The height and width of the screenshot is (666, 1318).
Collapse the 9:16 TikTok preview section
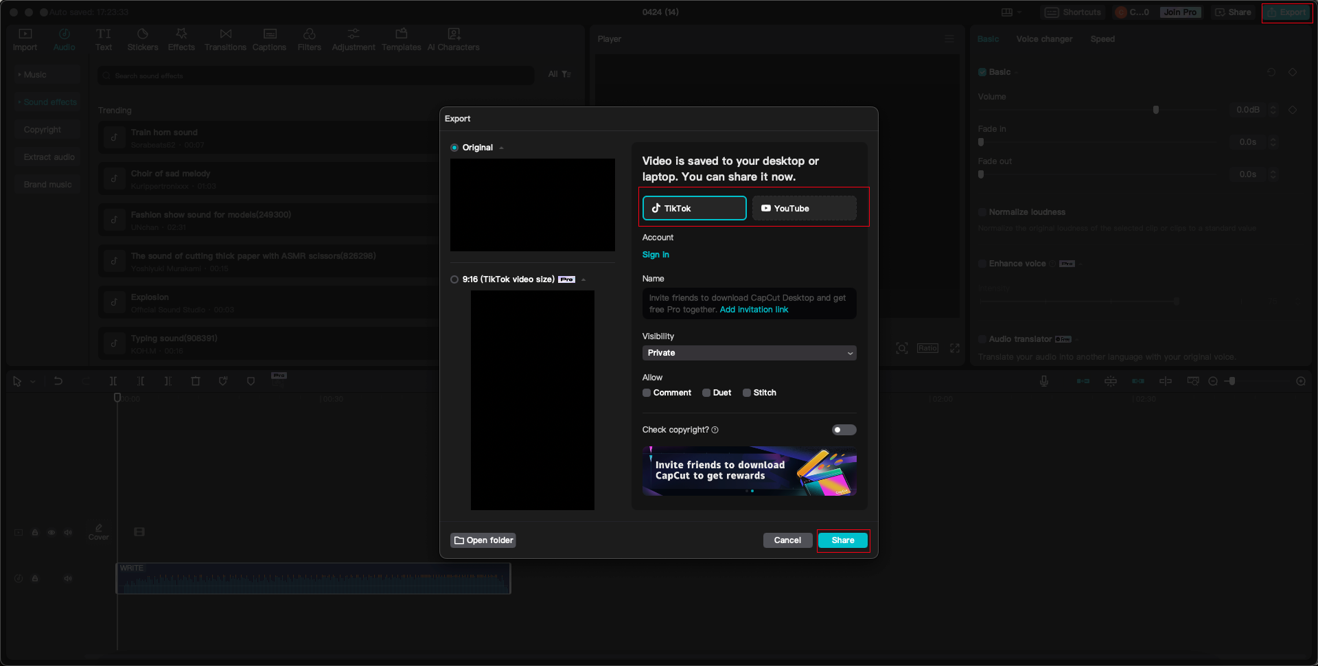(583, 279)
